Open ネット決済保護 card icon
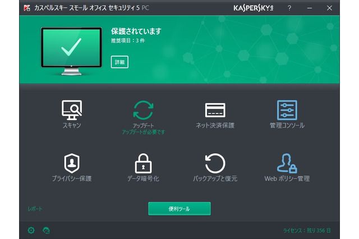 [215, 110]
